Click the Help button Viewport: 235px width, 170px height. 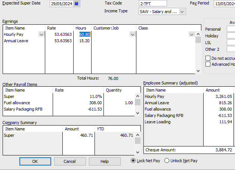tap(105, 161)
